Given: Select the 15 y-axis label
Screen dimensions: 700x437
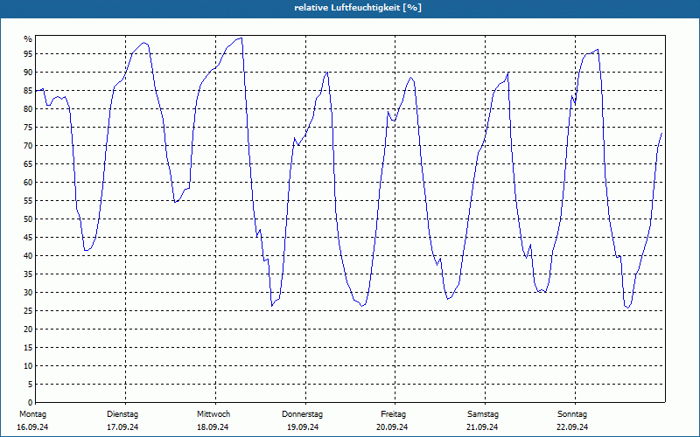Looking at the screenshot, I should pos(28,348).
